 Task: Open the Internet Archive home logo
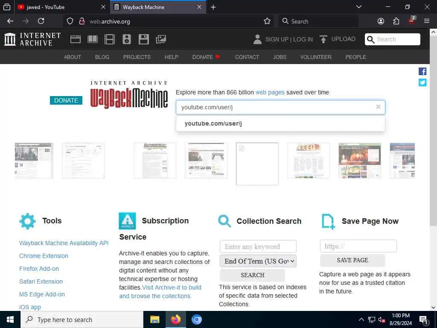[x=32, y=39]
